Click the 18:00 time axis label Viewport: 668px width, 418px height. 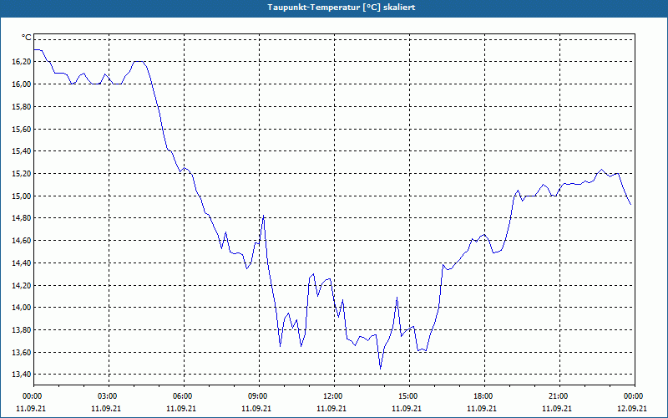484,396
